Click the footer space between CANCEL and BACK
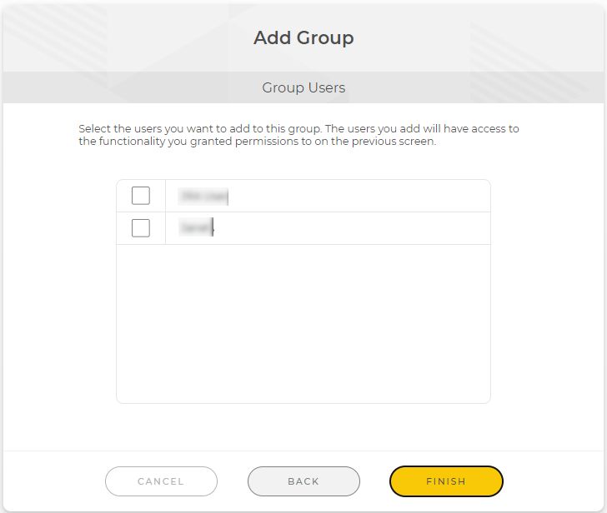The height and width of the screenshot is (513, 607). (233, 481)
